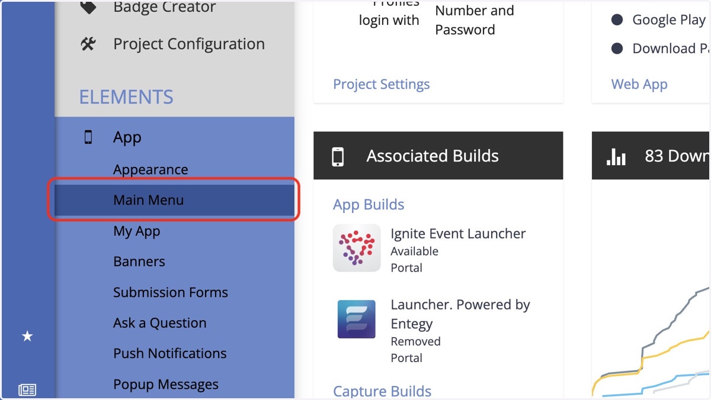Click the downloads bar chart icon
This screenshot has width=711, height=400.
pos(616,156)
